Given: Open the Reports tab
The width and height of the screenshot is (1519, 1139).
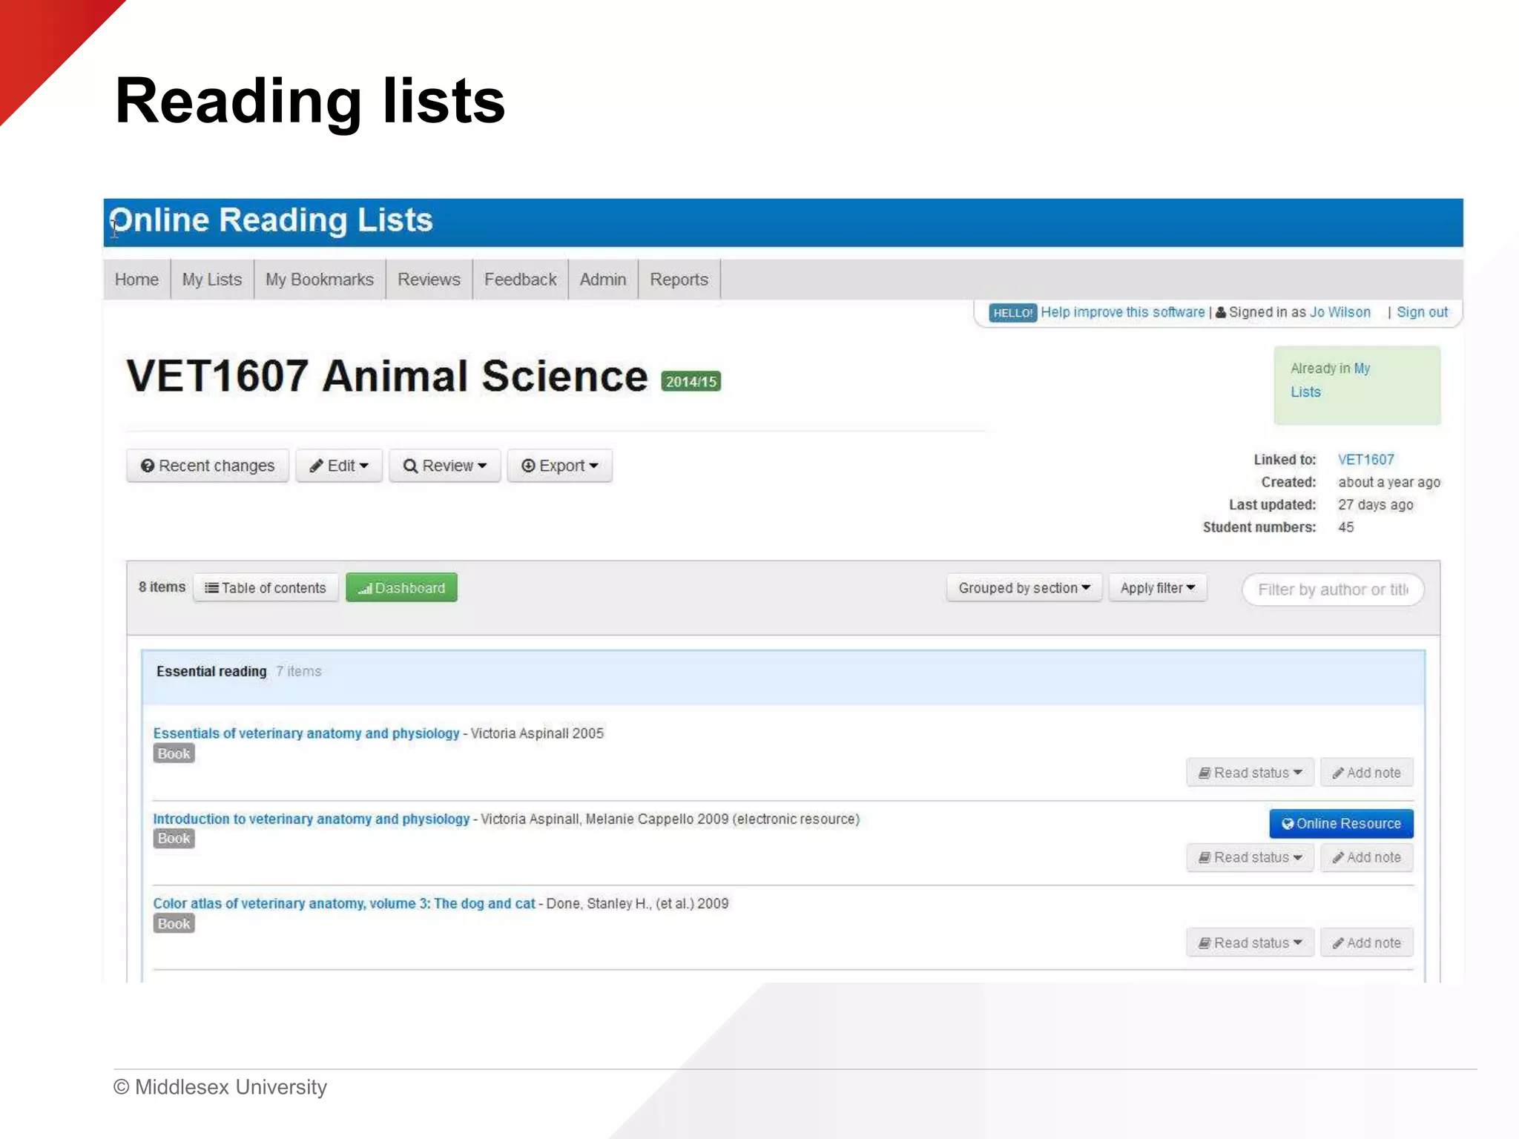Looking at the screenshot, I should pyautogui.click(x=679, y=280).
